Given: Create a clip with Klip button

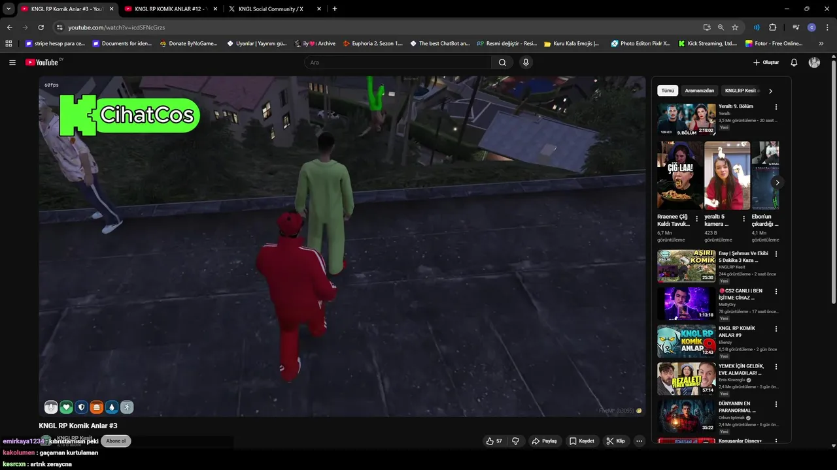Looking at the screenshot, I should pos(615,441).
